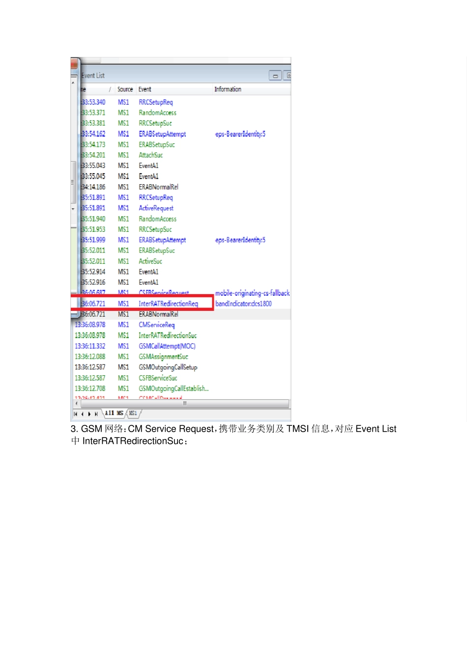Go to next sheet tab arrow
This screenshot has width=467, height=660.
point(89,414)
